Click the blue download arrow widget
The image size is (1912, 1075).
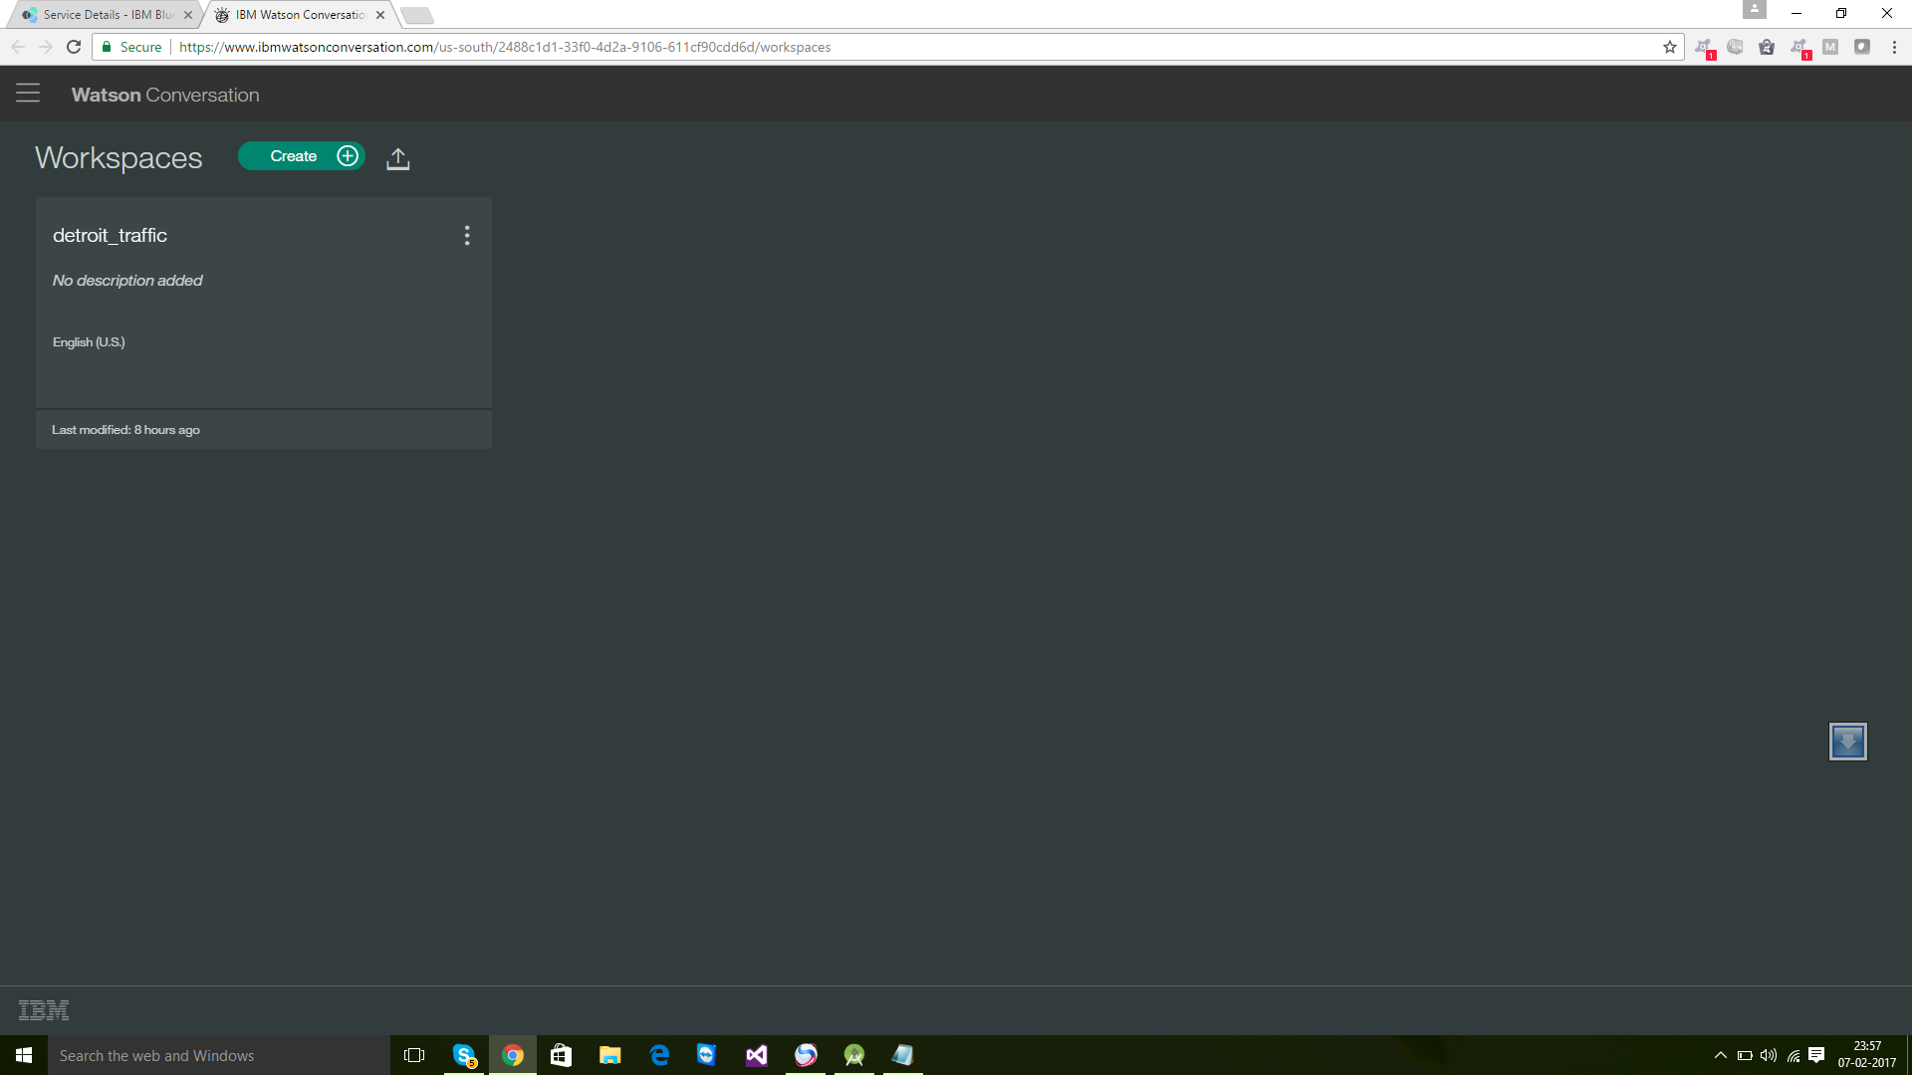pos(1847,742)
